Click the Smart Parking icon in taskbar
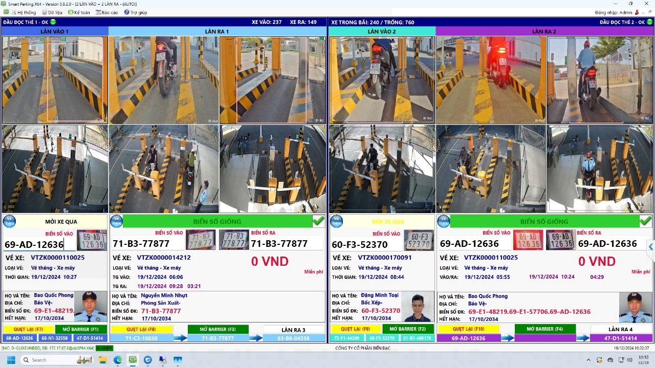This screenshot has width=655, height=368. [x=133, y=360]
